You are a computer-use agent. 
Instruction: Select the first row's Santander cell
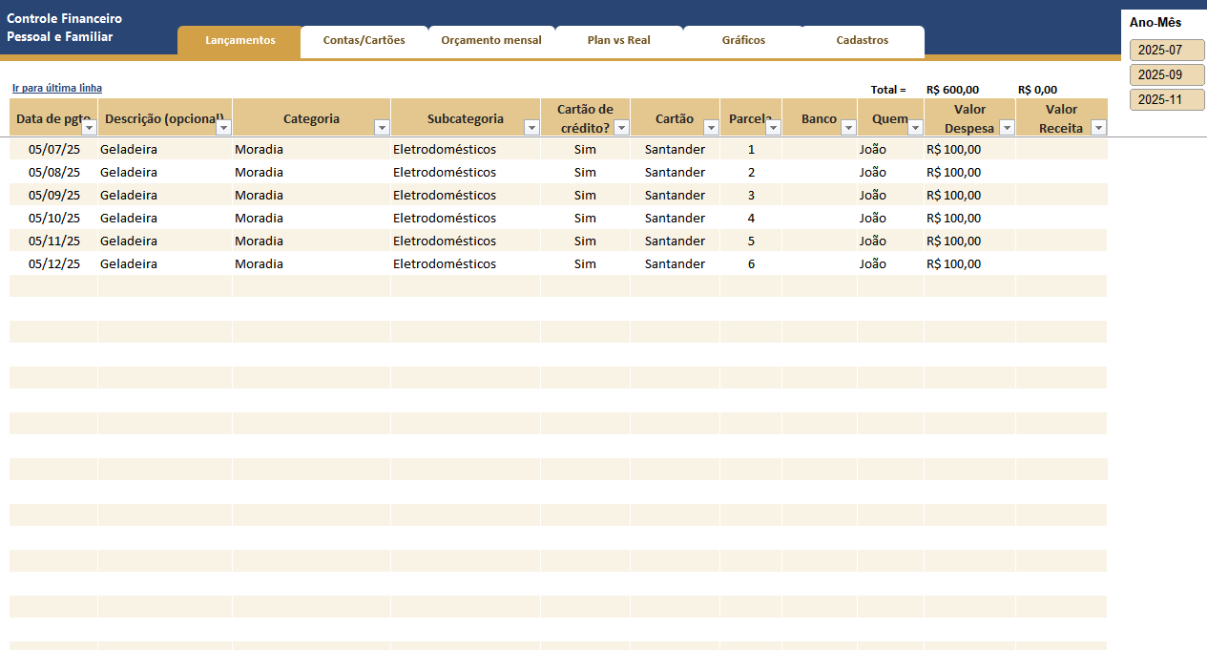[x=675, y=150]
